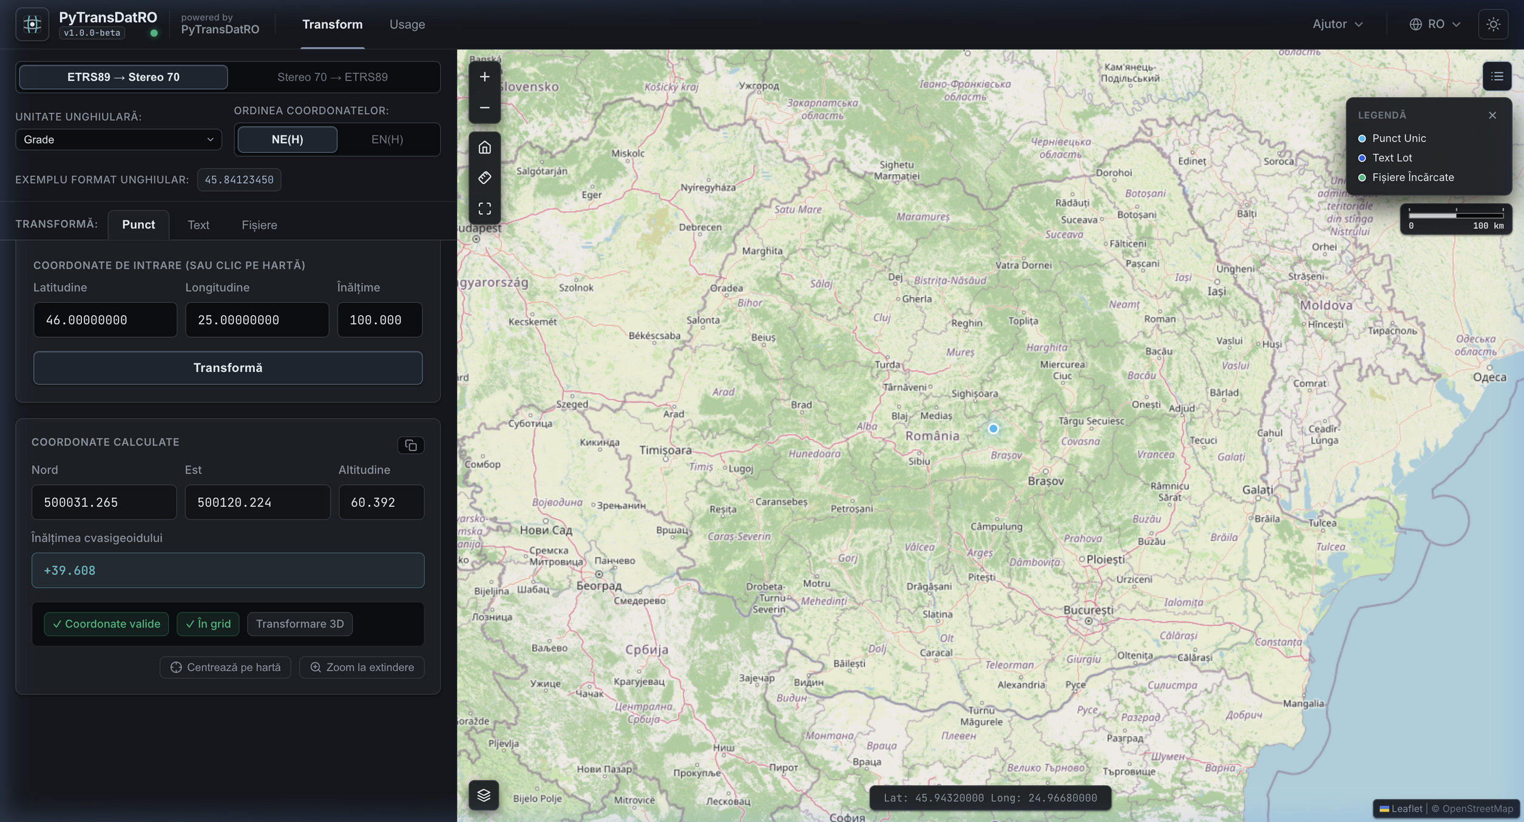
Task: Click the home reset view icon
Action: tap(484, 148)
